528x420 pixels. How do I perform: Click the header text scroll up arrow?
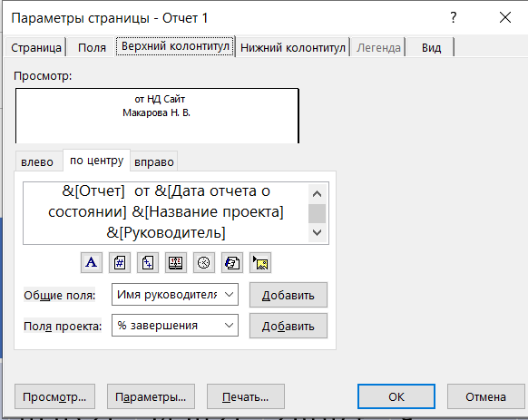coord(317,193)
